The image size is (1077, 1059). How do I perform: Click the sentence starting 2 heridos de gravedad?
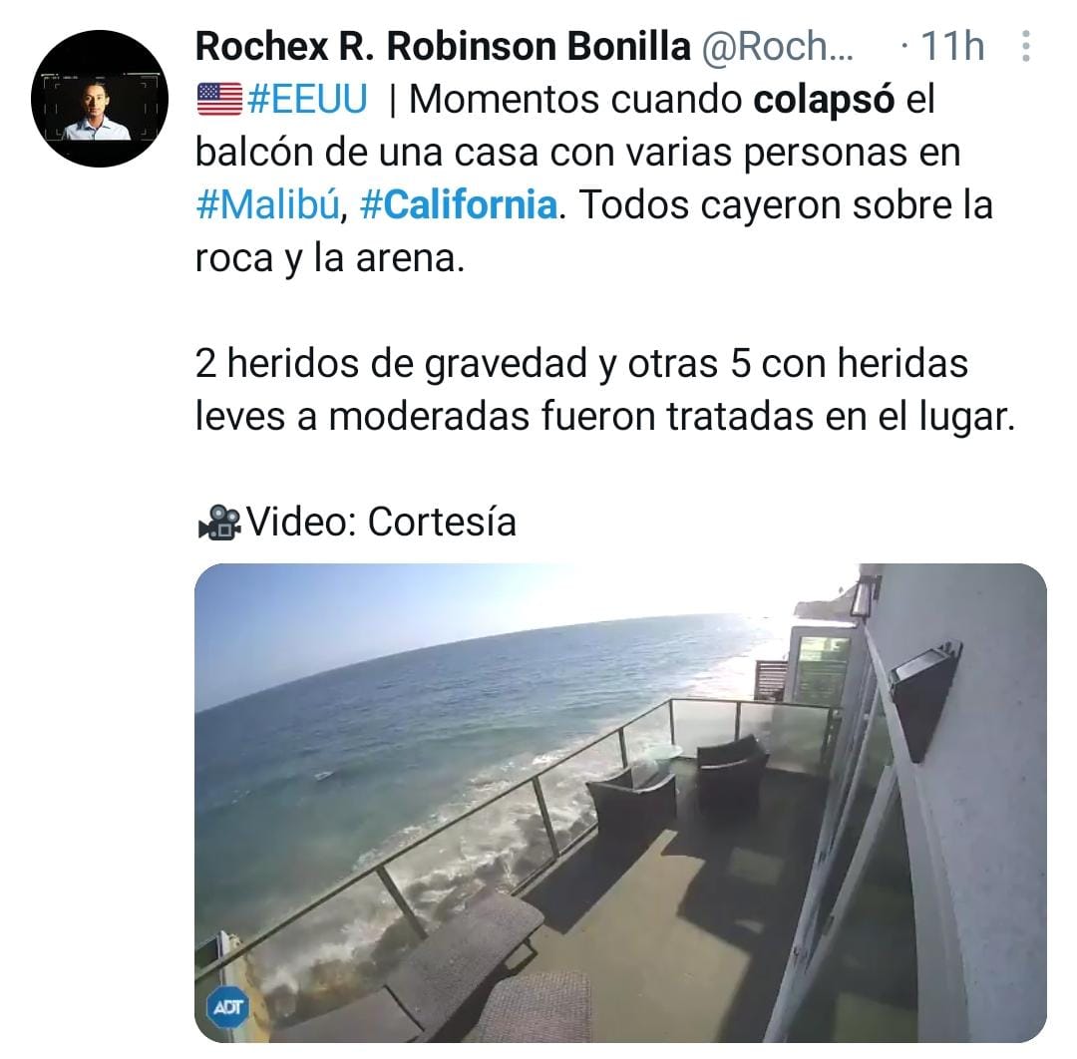604,390
